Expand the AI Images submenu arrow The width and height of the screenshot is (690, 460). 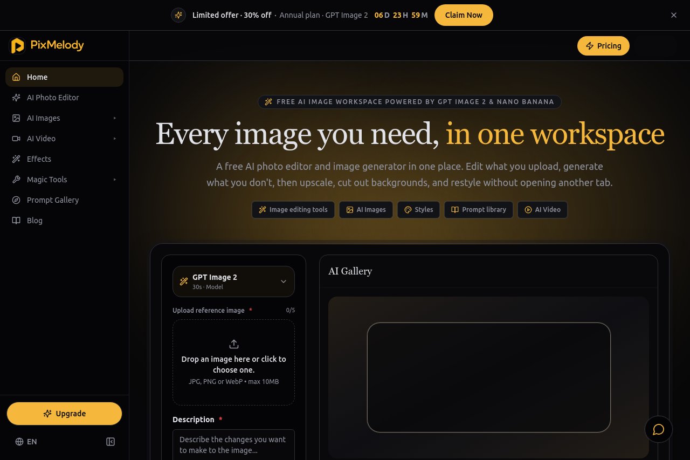tap(115, 118)
